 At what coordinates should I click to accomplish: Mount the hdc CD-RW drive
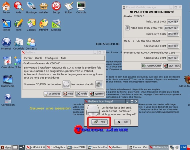pos(173,46)
